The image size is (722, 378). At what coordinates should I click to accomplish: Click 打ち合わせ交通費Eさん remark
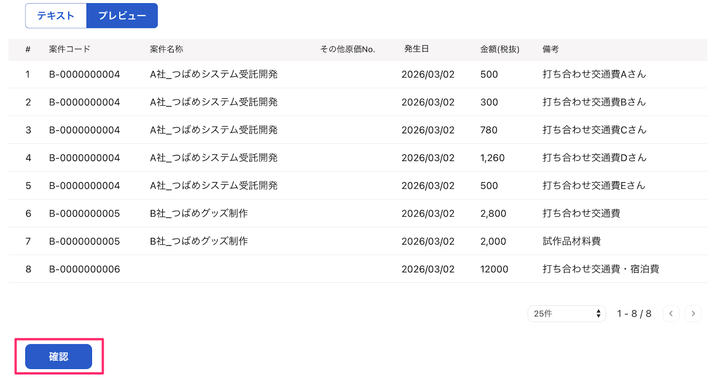pyautogui.click(x=594, y=186)
